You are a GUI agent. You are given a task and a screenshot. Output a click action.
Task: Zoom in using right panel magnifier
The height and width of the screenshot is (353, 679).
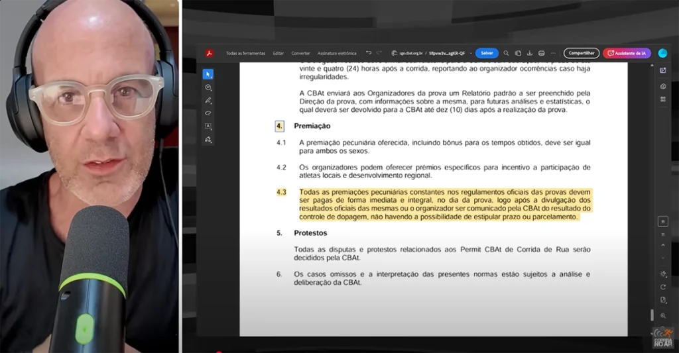pos(663,316)
